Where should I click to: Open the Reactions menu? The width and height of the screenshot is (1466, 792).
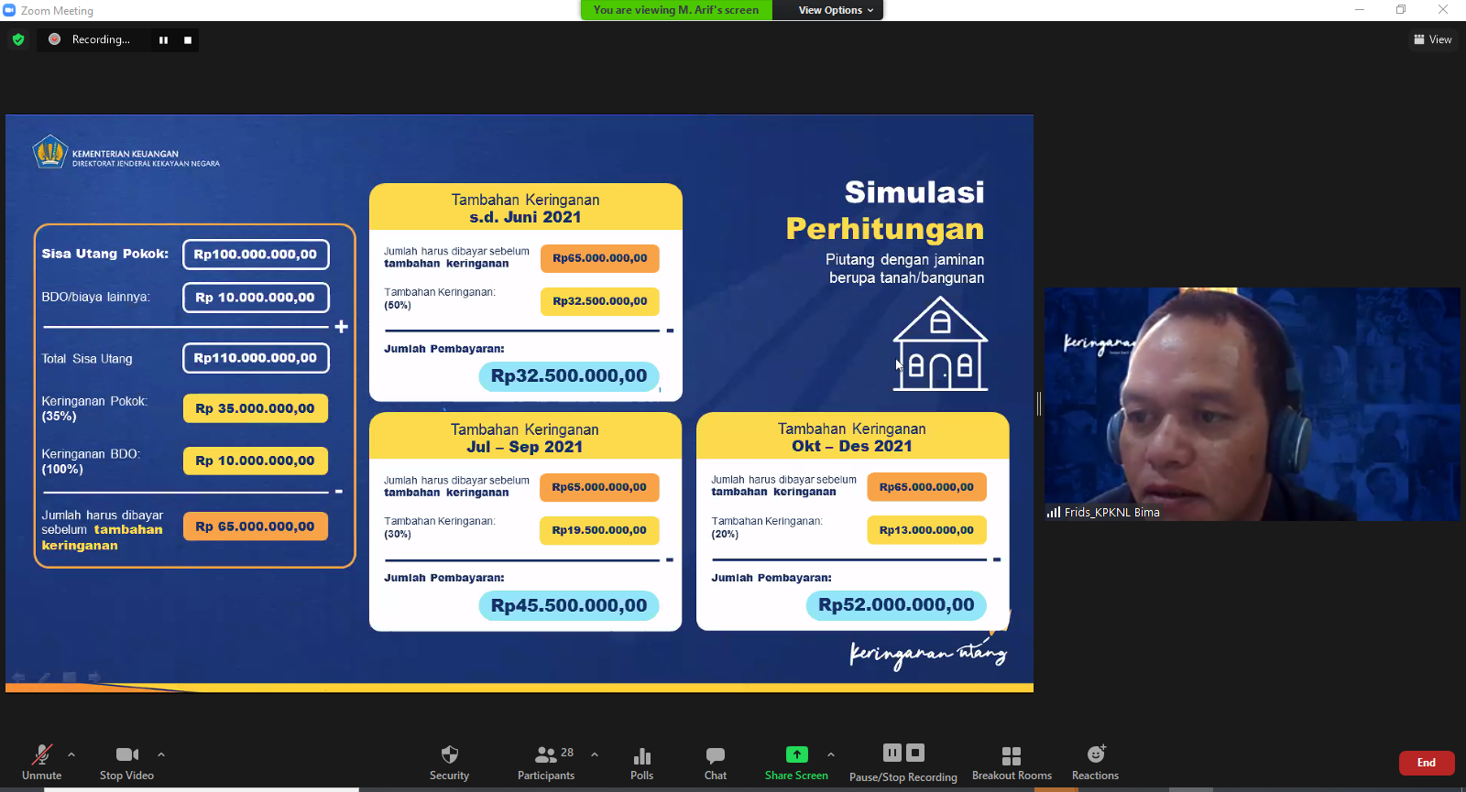1095,762
